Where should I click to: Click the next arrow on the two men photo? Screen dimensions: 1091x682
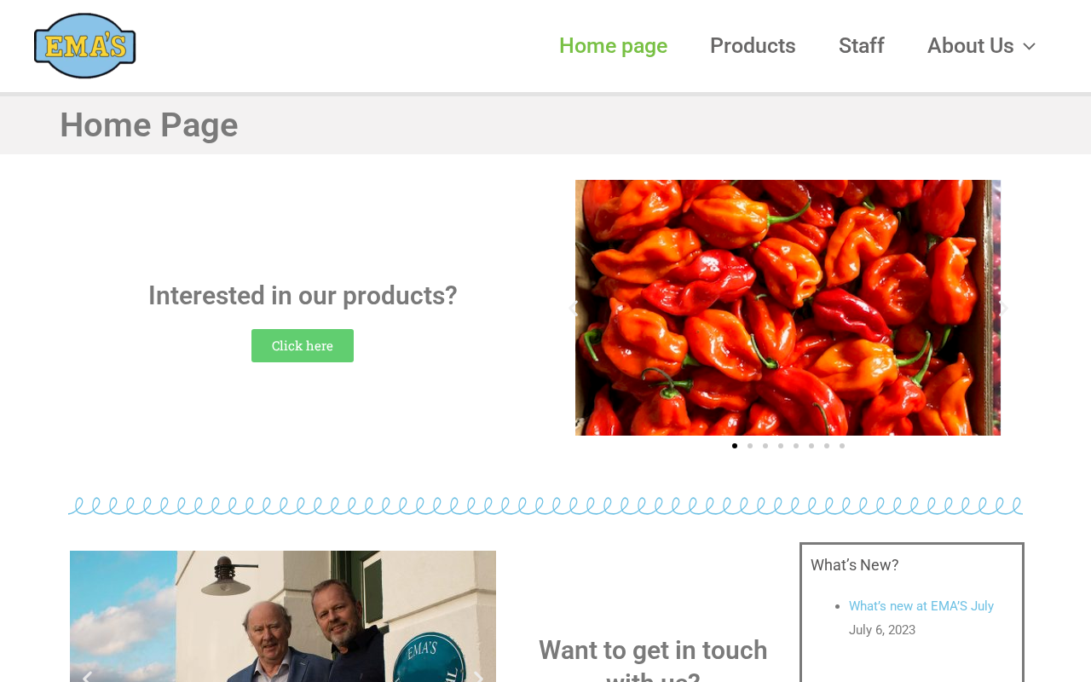pos(479,677)
